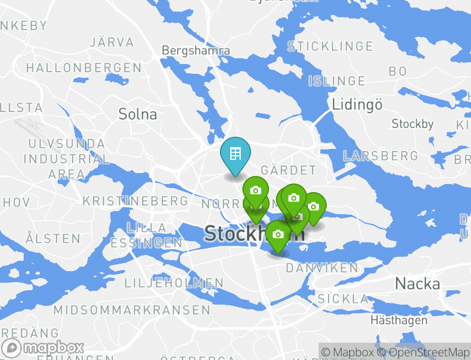The width and height of the screenshot is (471, 360).
Task: Click the southernmost green camera marker
Action: 278,234
